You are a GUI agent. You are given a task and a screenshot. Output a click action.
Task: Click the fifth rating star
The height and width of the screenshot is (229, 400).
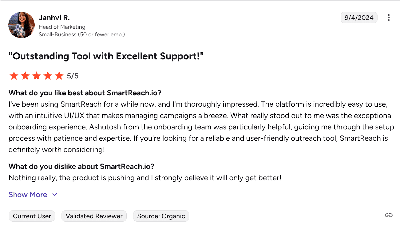59,76
